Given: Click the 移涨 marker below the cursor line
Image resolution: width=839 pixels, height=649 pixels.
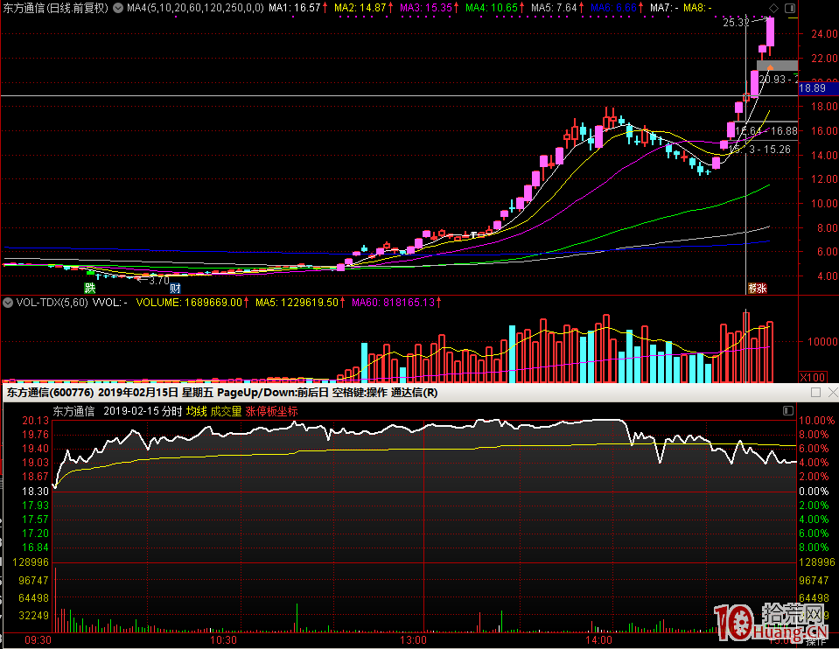Looking at the screenshot, I should [757, 288].
